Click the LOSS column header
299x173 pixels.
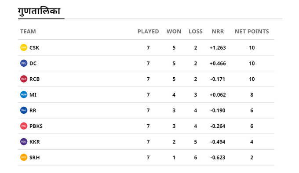[196, 32]
